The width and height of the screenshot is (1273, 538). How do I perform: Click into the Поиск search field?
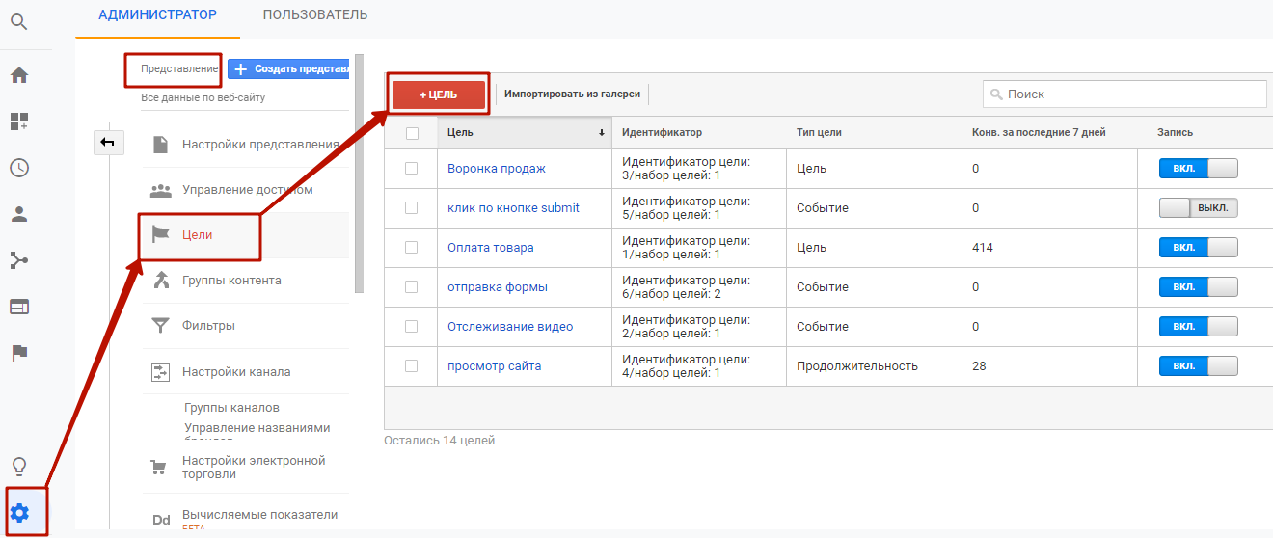[x=1124, y=94]
